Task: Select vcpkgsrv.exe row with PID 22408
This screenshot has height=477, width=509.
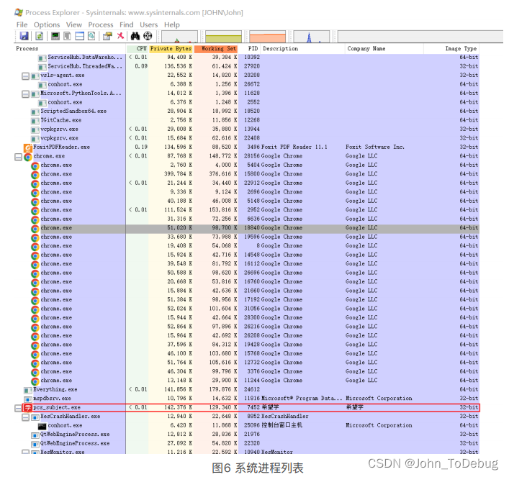Action: pos(247,138)
